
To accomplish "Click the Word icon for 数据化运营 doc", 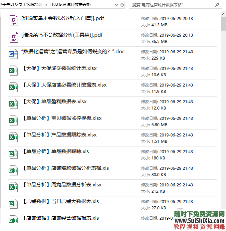I will coord(13,54).
